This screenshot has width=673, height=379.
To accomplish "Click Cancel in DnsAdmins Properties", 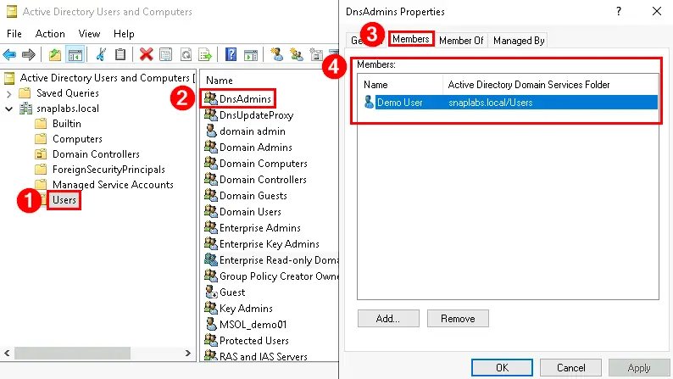I will point(570,367).
